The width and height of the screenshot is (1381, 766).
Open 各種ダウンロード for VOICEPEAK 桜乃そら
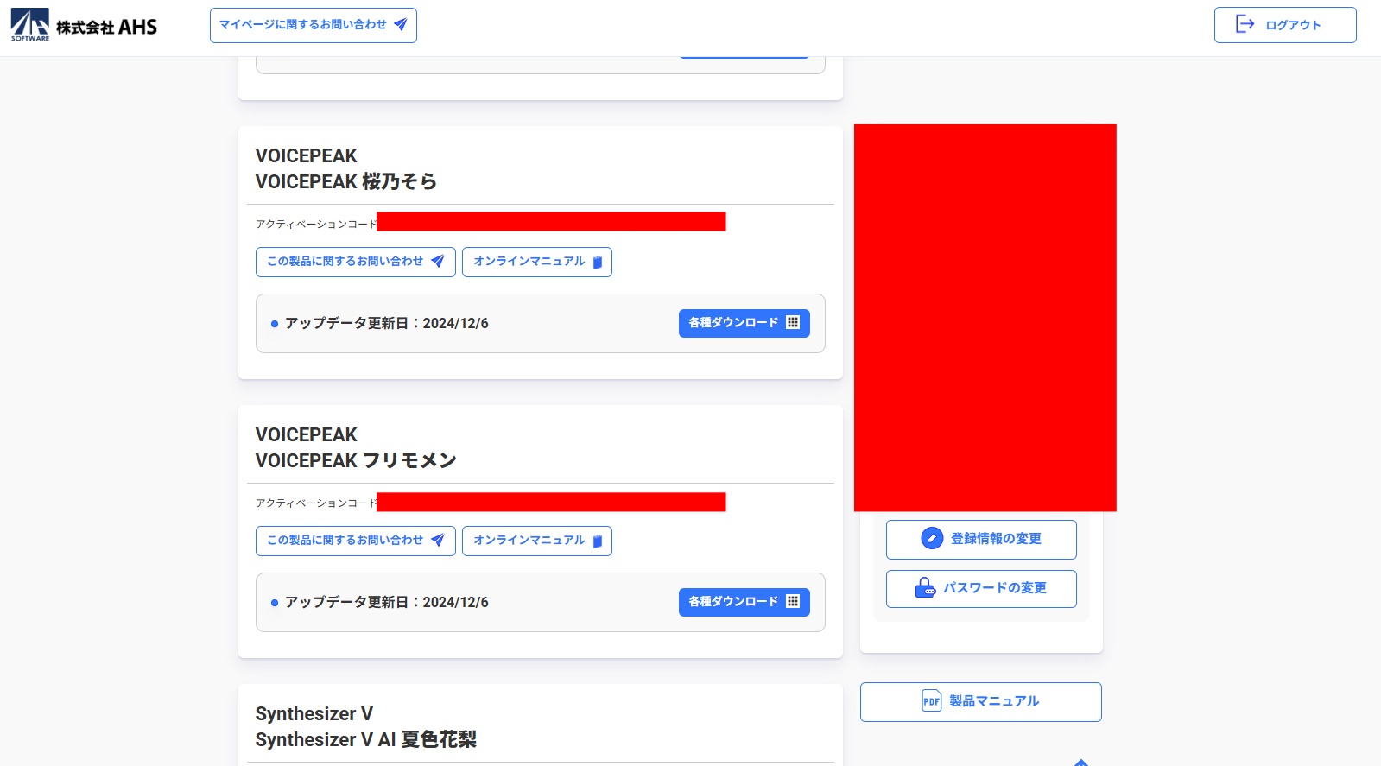[x=744, y=323]
